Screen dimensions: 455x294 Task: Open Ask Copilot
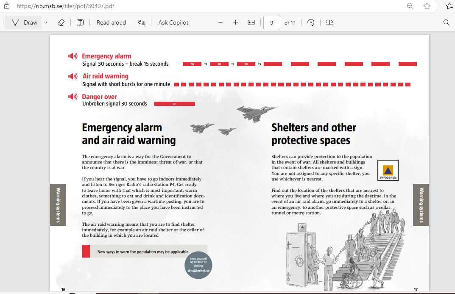pyautogui.click(x=173, y=22)
